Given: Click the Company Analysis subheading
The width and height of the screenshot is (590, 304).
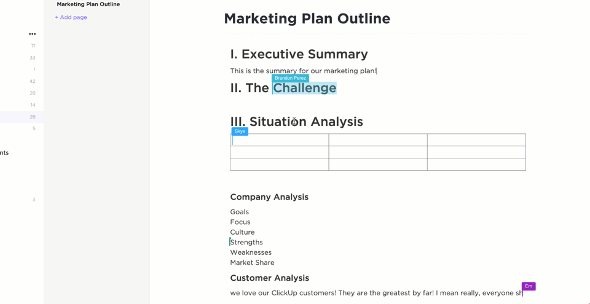Looking at the screenshot, I should [x=269, y=197].
